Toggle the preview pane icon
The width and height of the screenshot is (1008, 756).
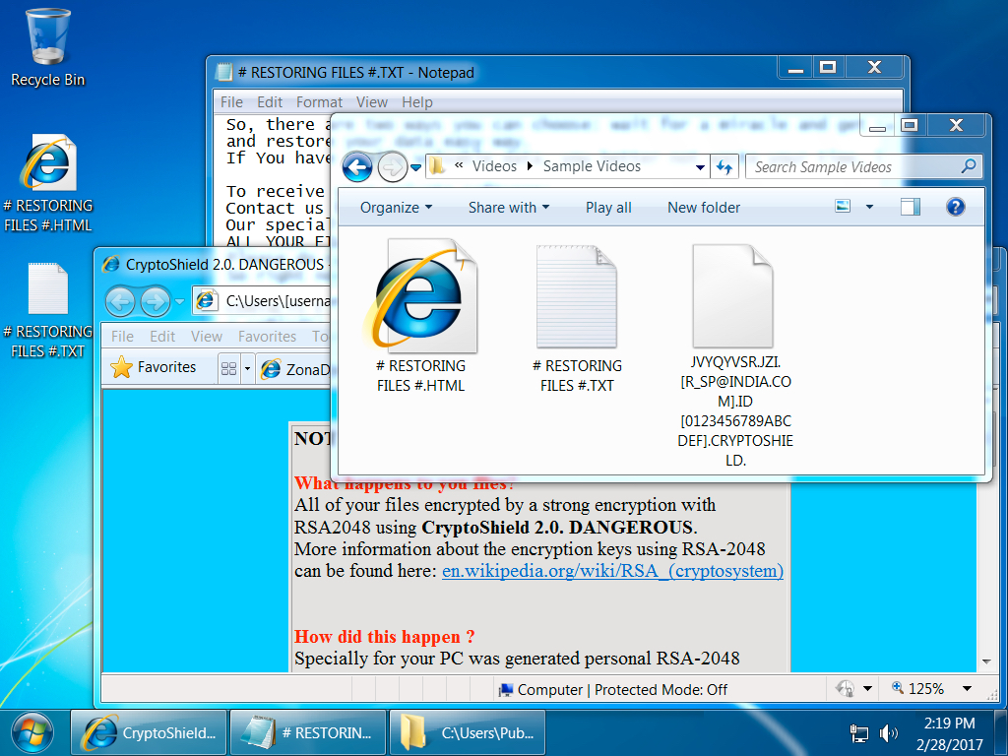click(x=911, y=207)
